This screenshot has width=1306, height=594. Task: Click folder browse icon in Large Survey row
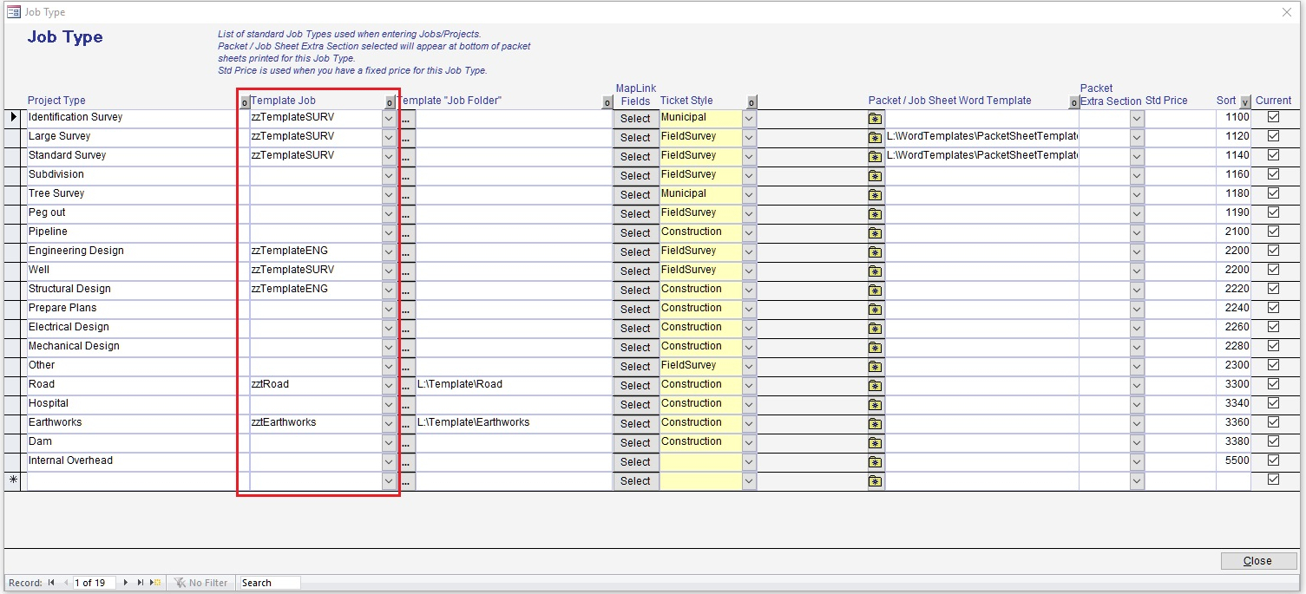coord(876,138)
